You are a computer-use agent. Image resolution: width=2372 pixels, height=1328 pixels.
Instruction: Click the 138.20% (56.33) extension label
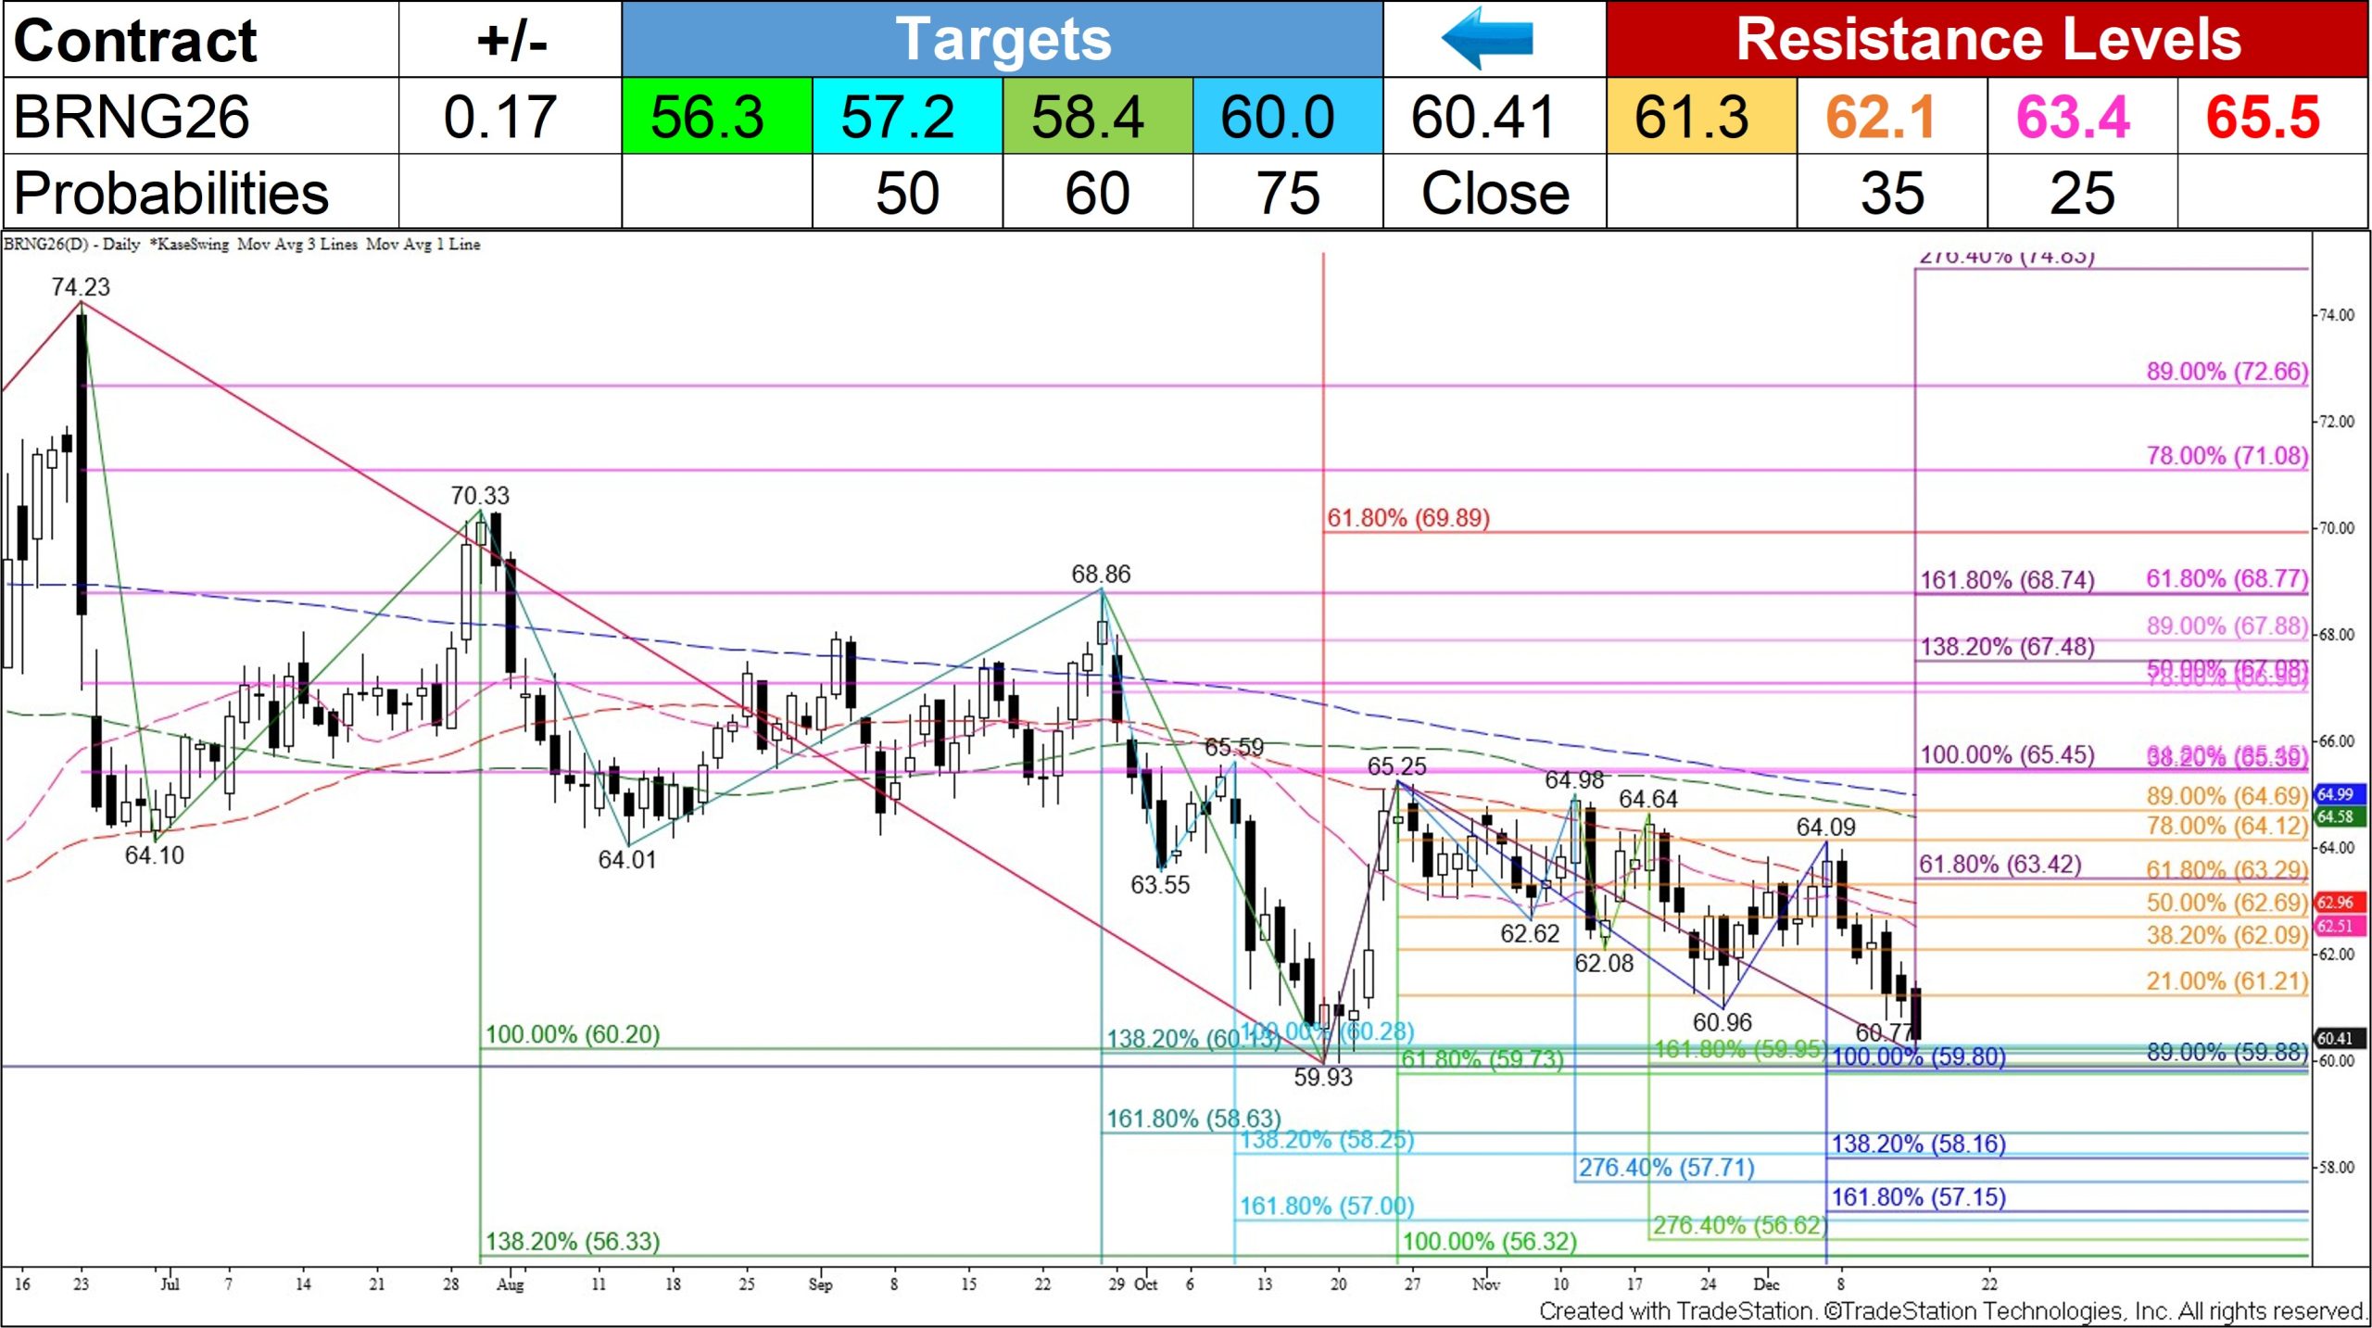pos(573,1241)
